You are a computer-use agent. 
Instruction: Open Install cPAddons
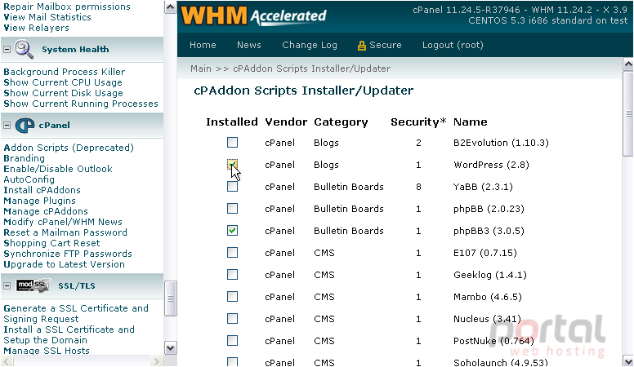coord(42,190)
